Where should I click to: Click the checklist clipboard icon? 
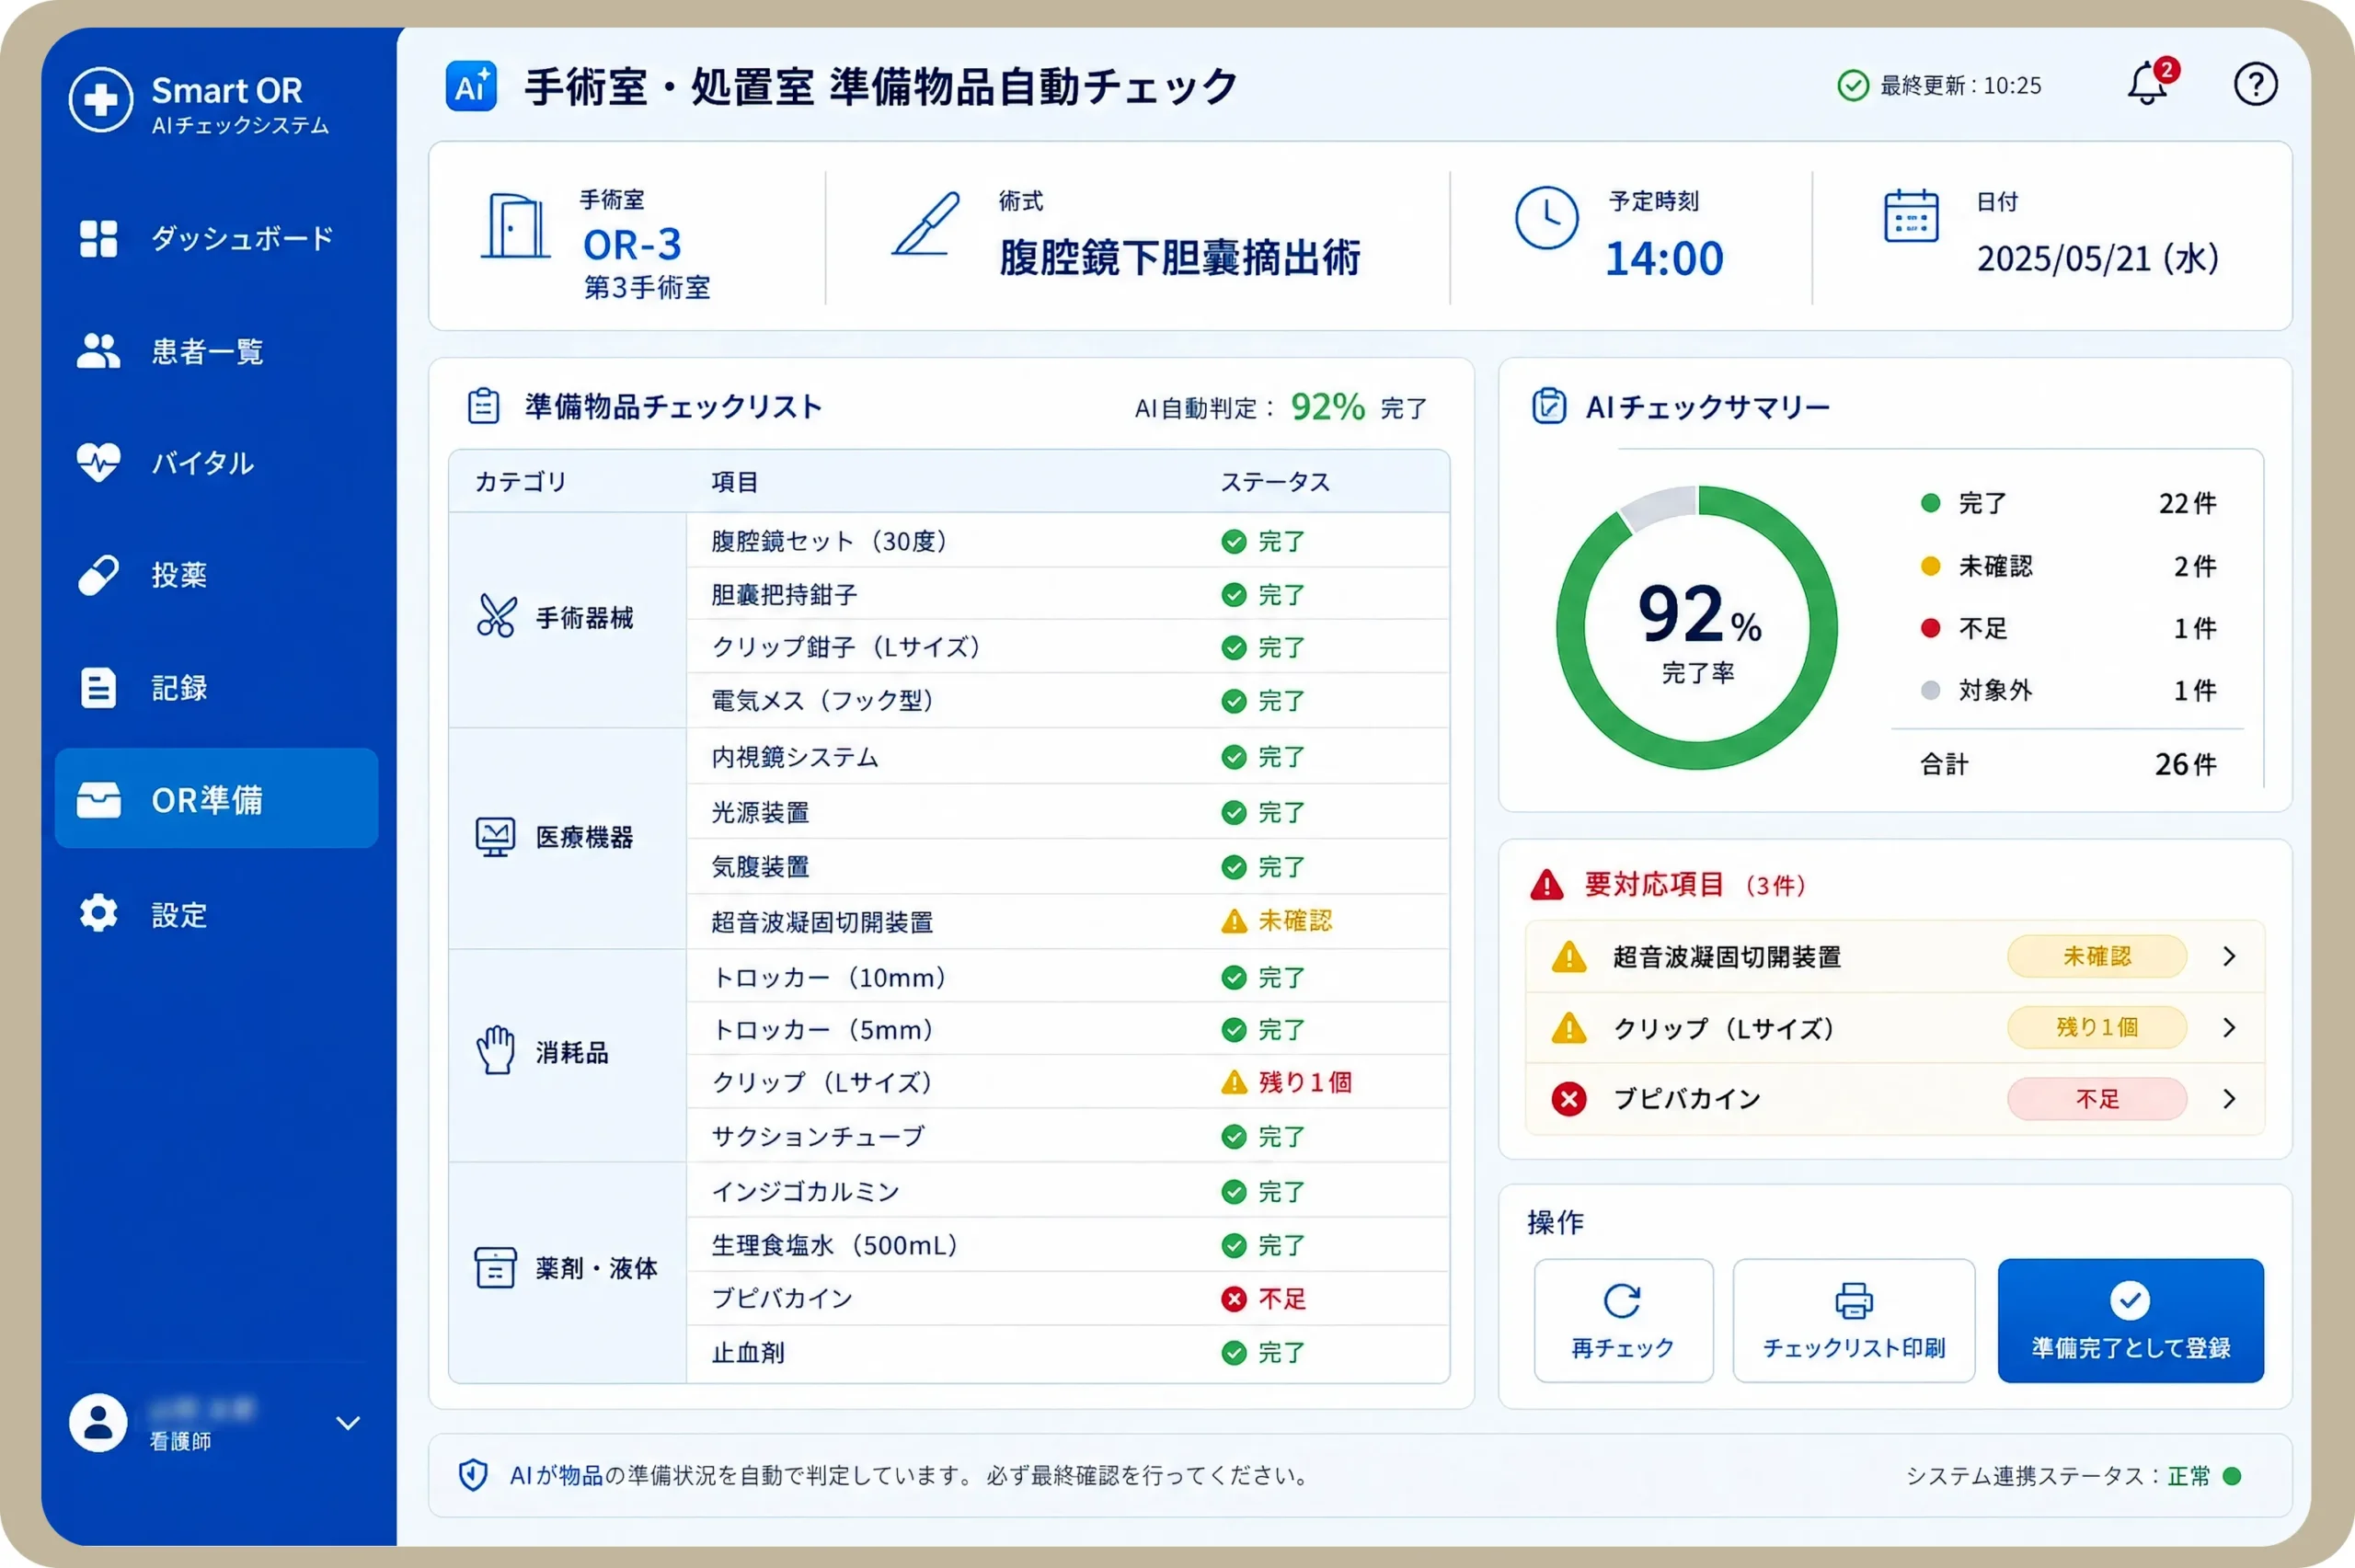[484, 406]
